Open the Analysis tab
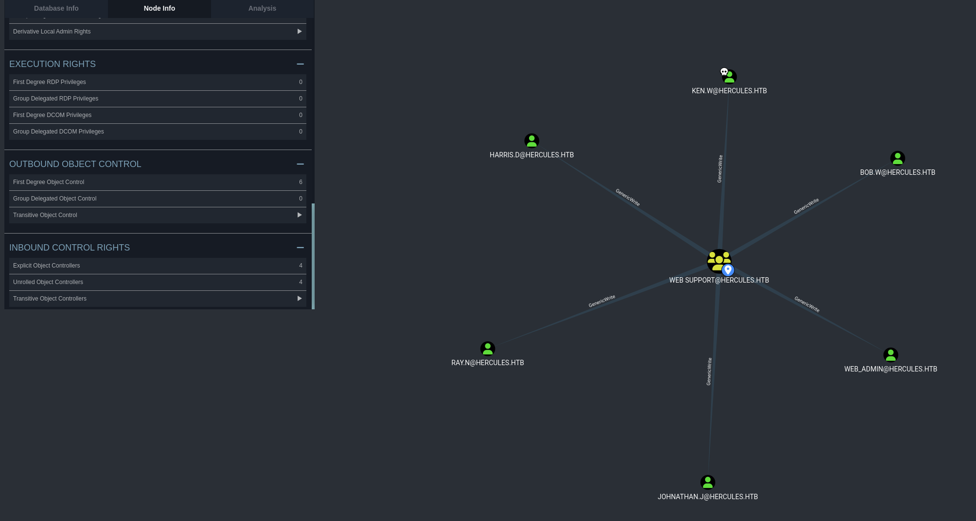976x521 pixels. [262, 8]
